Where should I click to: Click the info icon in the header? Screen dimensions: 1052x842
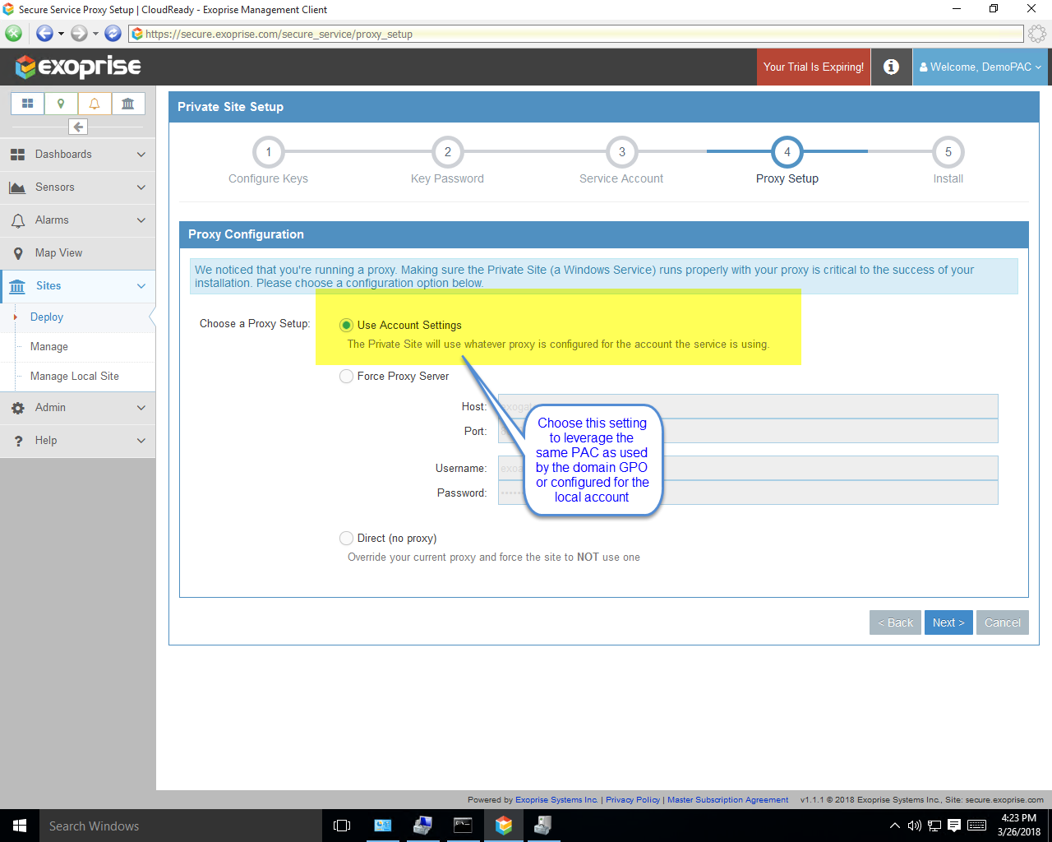pos(891,67)
